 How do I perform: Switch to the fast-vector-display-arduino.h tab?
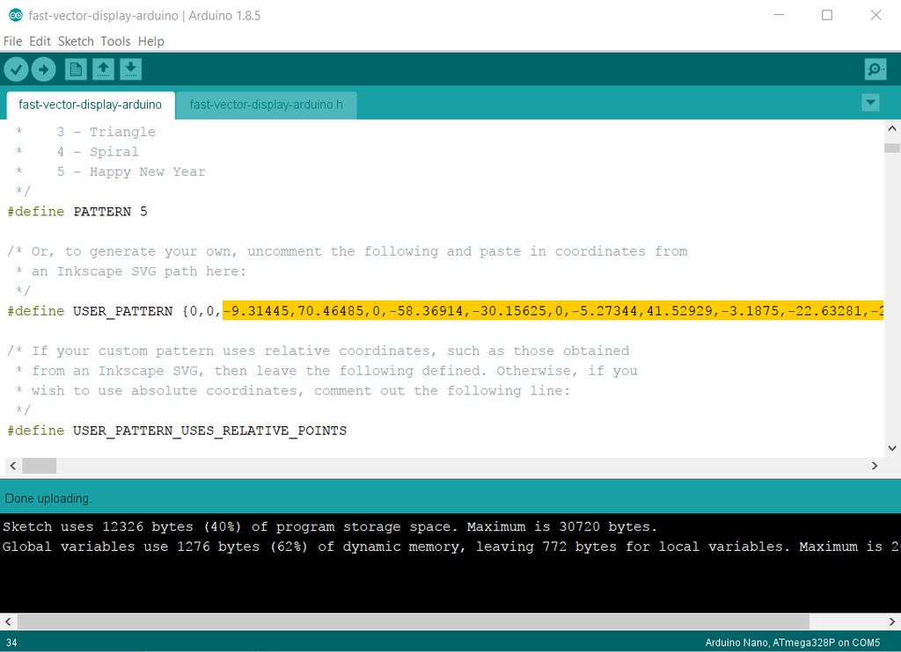(266, 105)
